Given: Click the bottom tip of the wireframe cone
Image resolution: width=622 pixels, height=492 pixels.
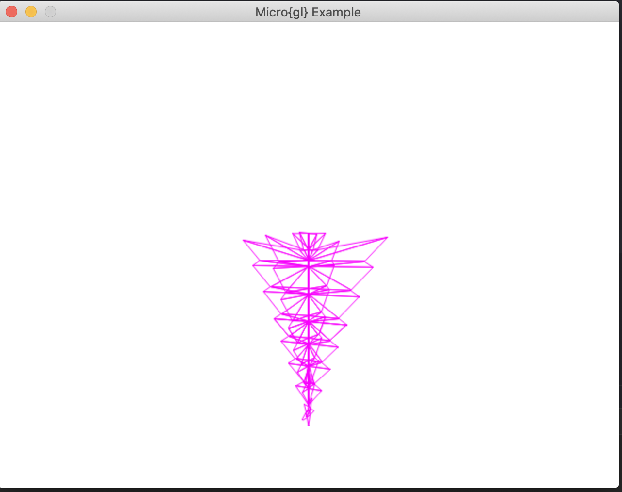Looking at the screenshot, I should [309, 424].
